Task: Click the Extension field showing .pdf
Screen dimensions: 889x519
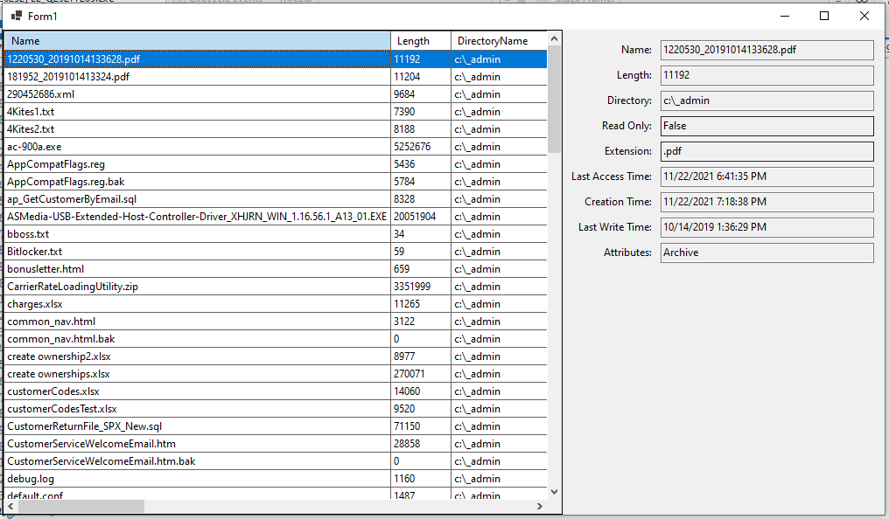Action: coord(767,151)
